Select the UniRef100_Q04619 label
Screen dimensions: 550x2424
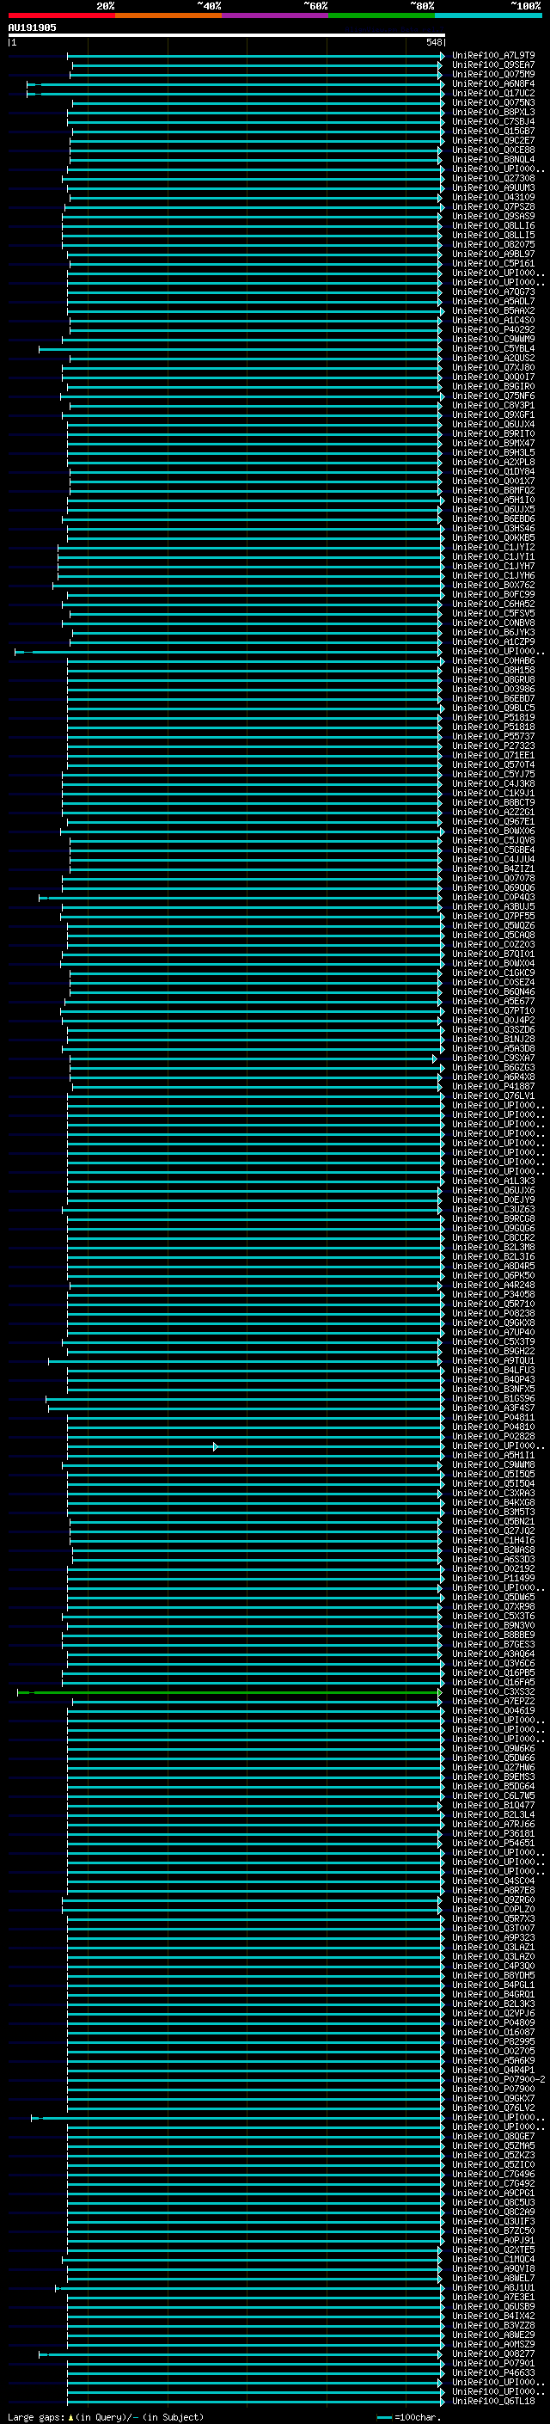pos(493,1712)
